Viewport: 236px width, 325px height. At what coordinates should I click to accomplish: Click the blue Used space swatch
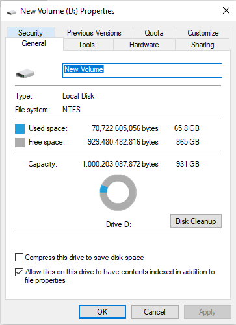[x=20, y=128]
